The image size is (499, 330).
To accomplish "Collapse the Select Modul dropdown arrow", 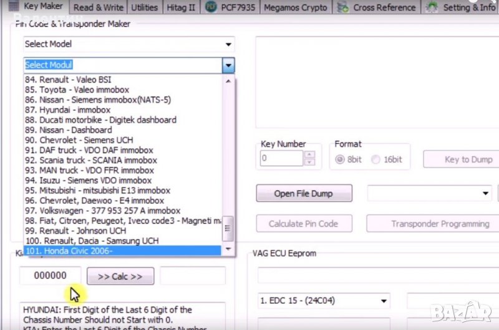I will (x=229, y=65).
